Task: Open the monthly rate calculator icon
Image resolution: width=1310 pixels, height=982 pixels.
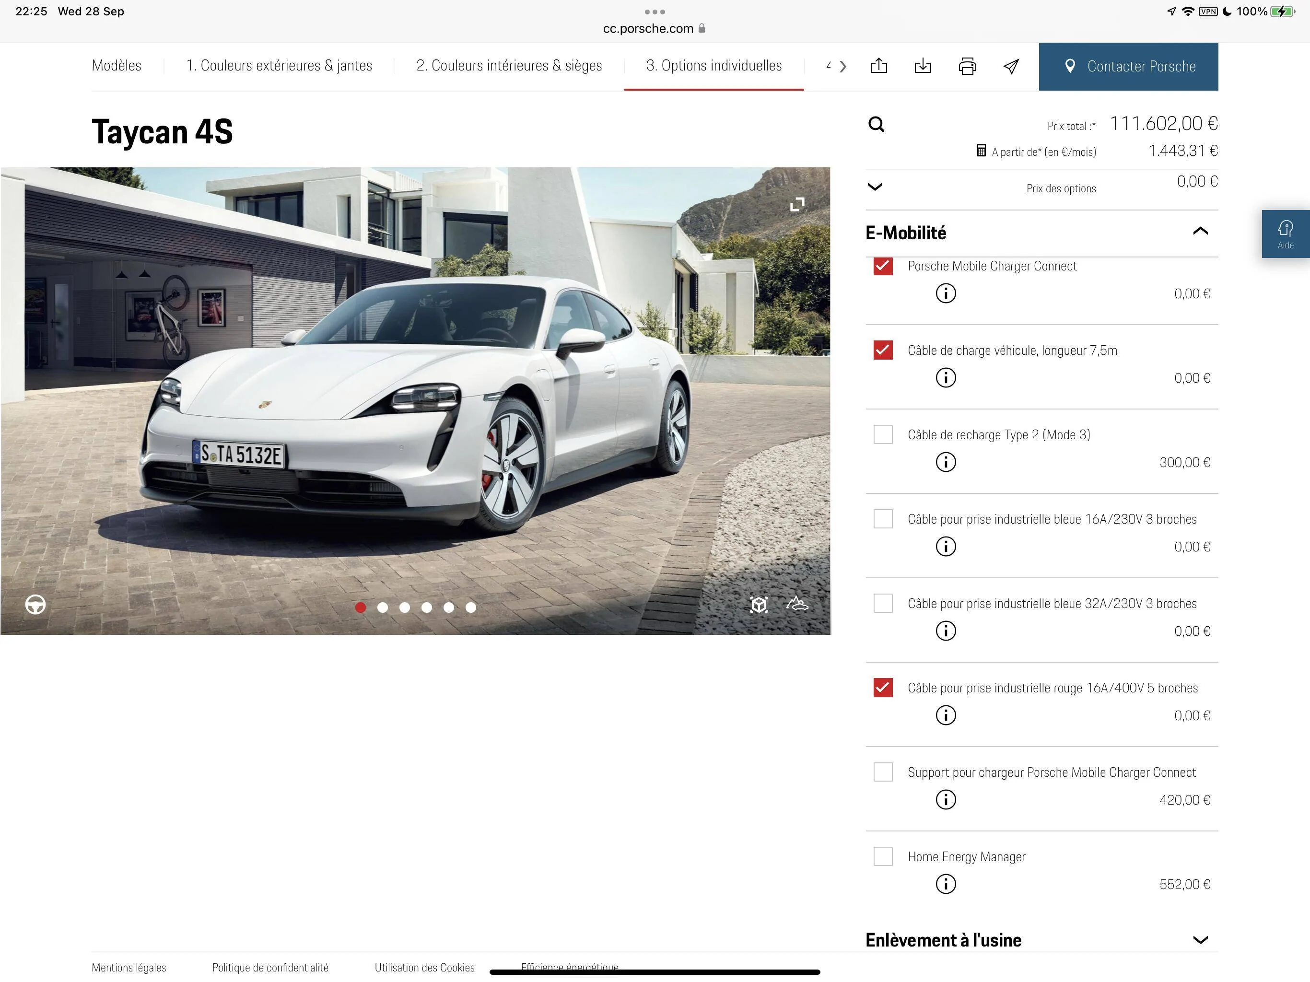Action: [x=981, y=151]
